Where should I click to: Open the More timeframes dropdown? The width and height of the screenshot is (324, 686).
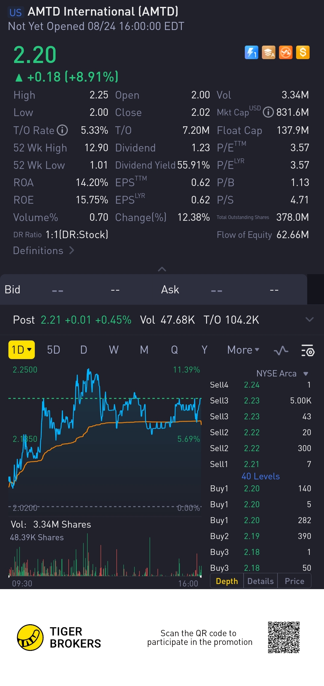(x=243, y=350)
